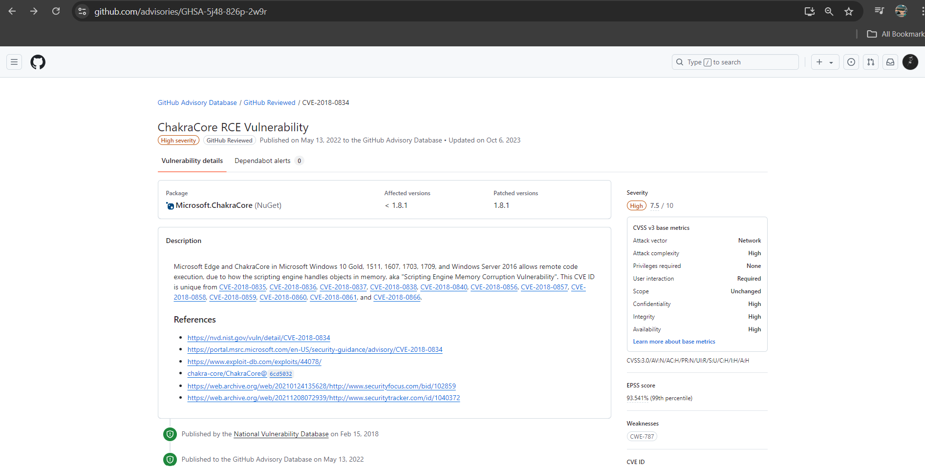Click the High badge under Severity
Viewport: 925px width, 467px height.
coord(636,206)
